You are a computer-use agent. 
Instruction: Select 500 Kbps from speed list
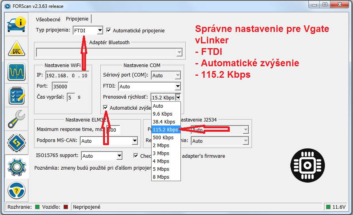click(x=166, y=137)
